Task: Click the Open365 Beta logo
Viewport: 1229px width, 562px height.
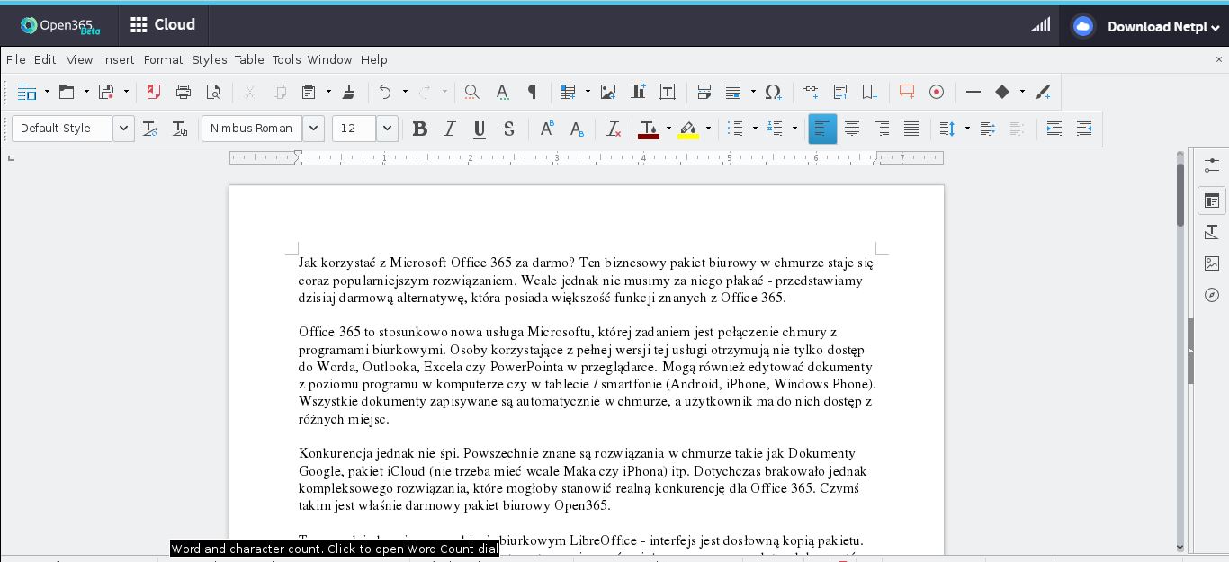Action: (60, 26)
